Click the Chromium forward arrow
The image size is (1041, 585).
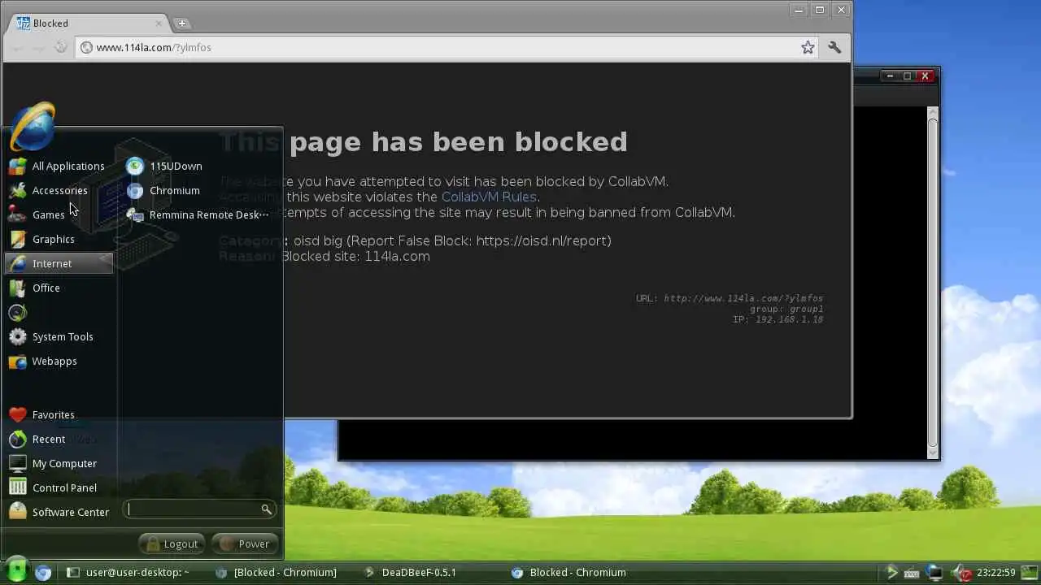38,47
